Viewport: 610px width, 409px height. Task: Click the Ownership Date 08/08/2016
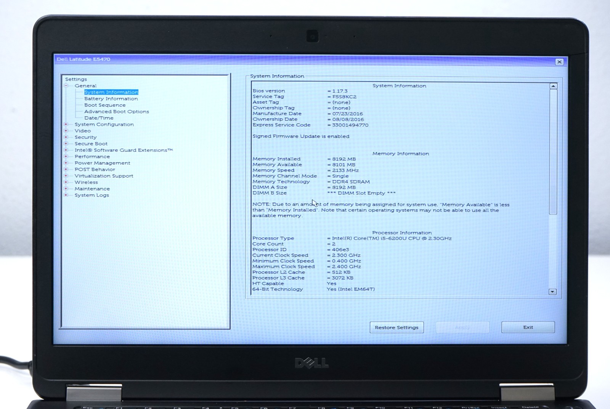348,119
